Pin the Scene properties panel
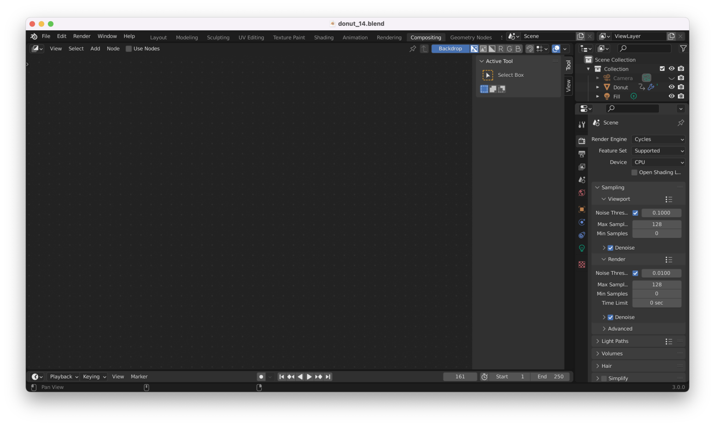The width and height of the screenshot is (715, 426). click(680, 123)
